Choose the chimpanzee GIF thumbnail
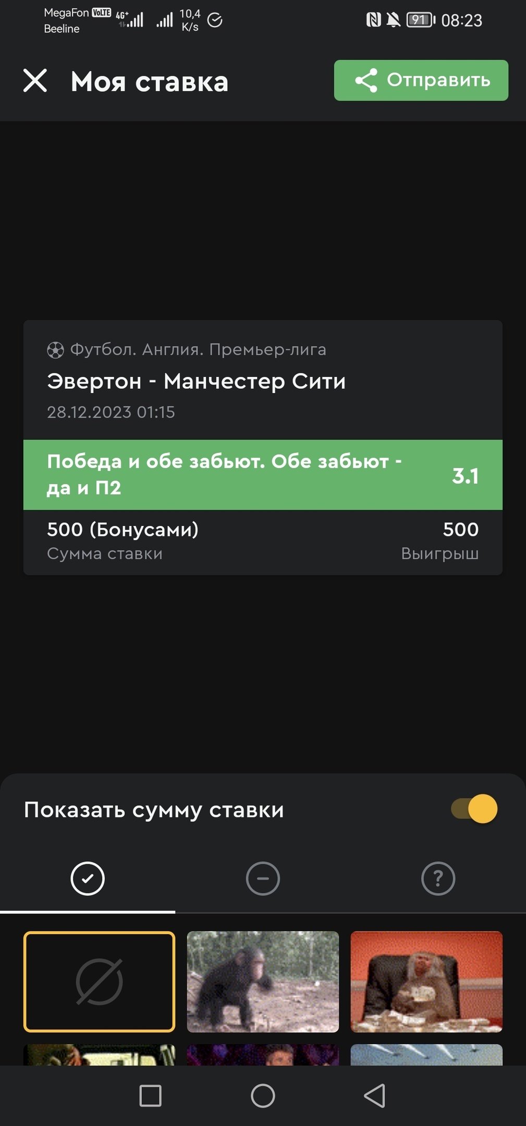 pyautogui.click(x=263, y=982)
